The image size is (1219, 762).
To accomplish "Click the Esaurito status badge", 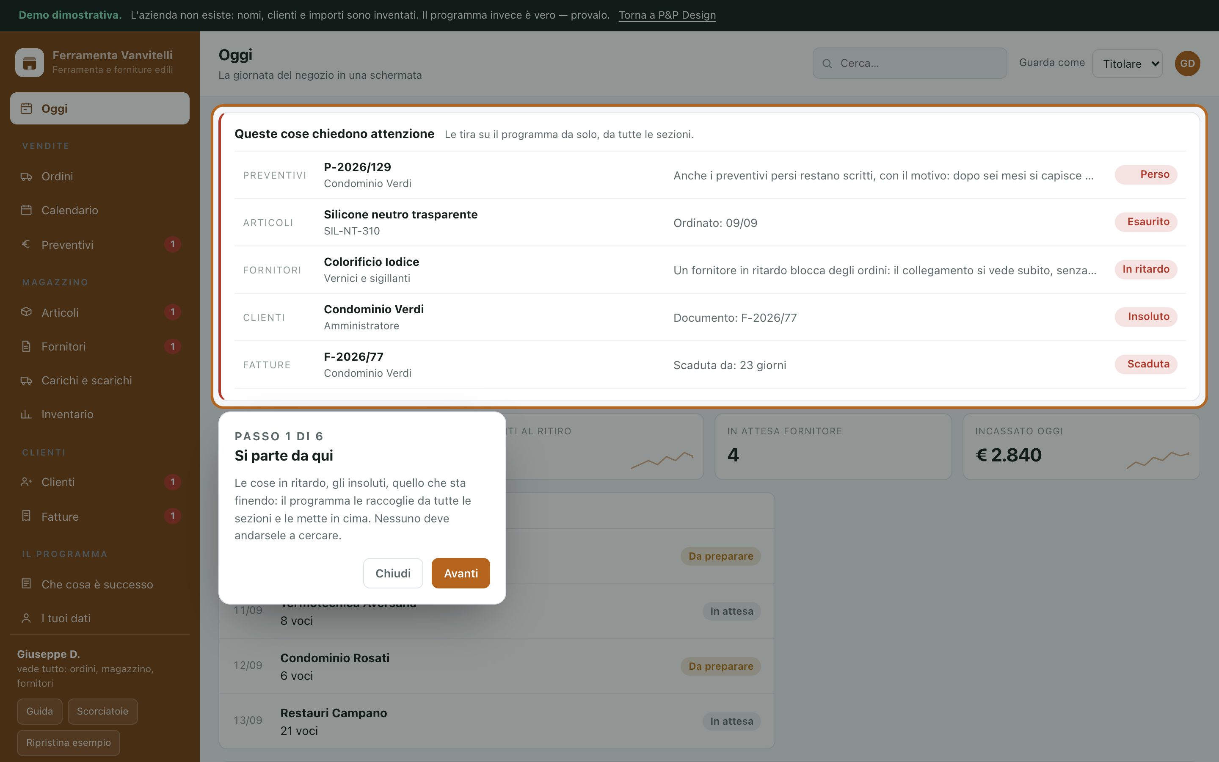I will [1145, 222].
